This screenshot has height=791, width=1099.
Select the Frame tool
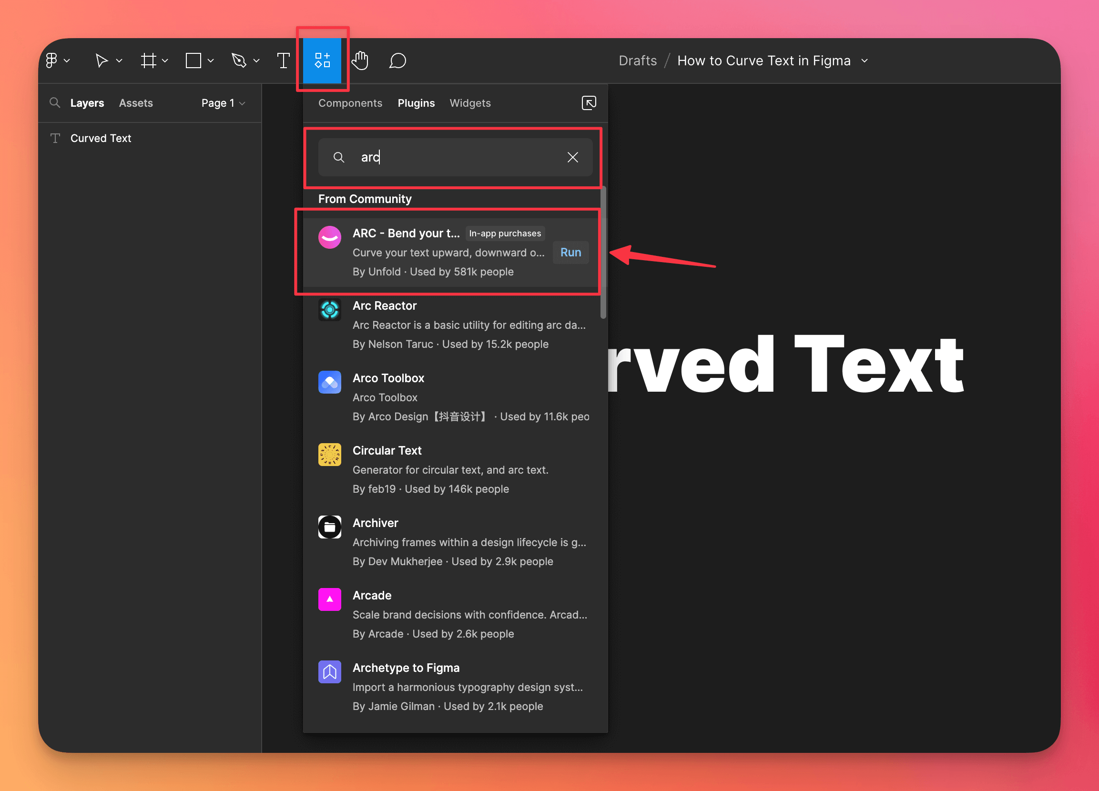(x=149, y=60)
